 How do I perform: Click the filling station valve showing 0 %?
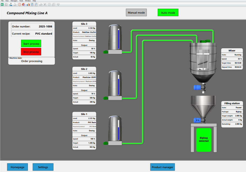(x=198, y=120)
